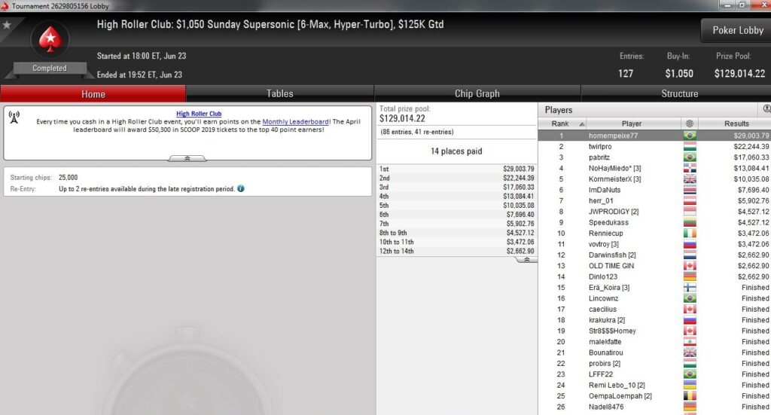Sort by the Results column header

[x=736, y=124]
